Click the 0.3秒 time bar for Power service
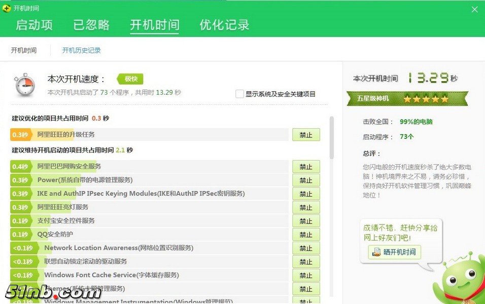The width and height of the screenshot is (485, 304). point(20,180)
